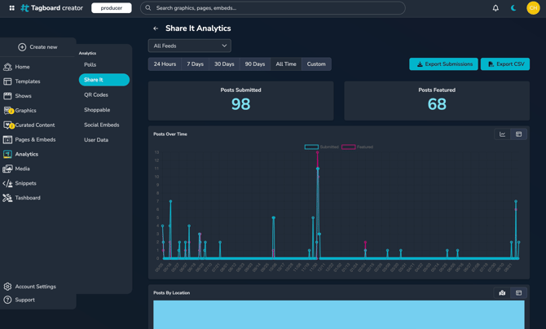Open Share It analytics
This screenshot has height=329, width=546.
point(104,80)
